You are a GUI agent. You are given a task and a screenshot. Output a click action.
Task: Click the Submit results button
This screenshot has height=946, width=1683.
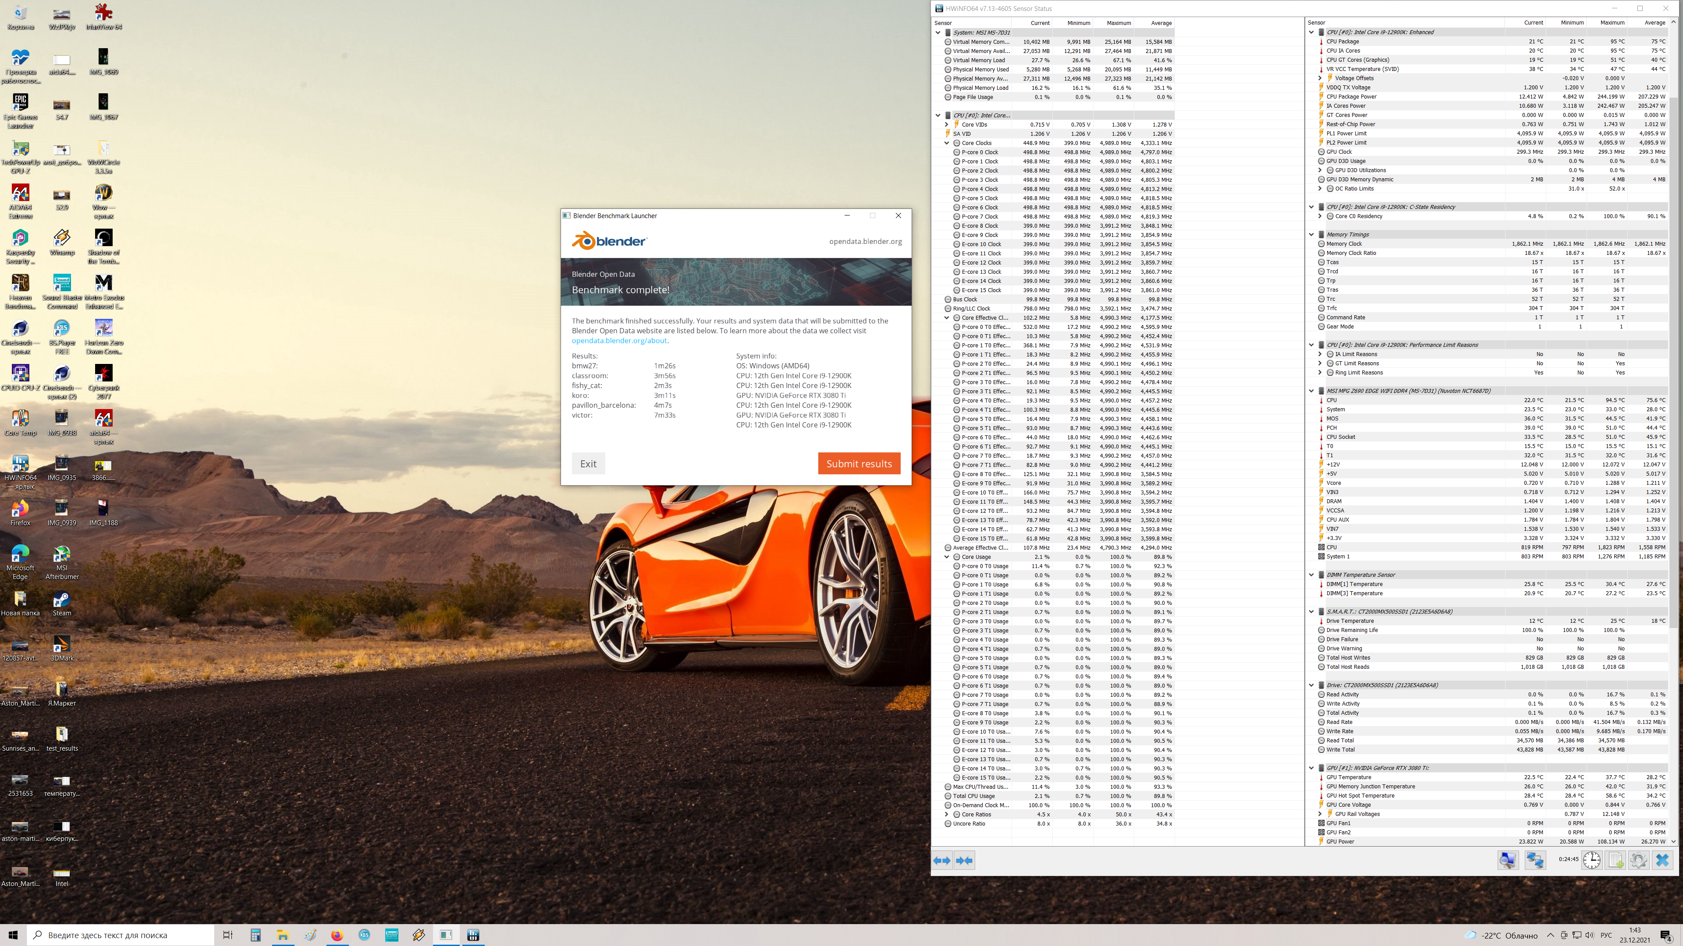click(x=859, y=463)
